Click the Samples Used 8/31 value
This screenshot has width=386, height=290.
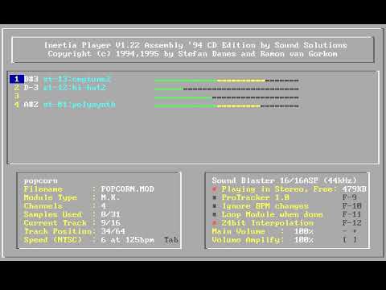110,214
